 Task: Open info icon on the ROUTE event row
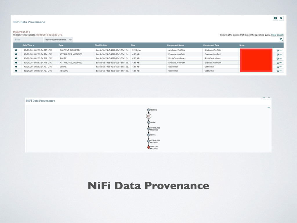tap(16, 58)
